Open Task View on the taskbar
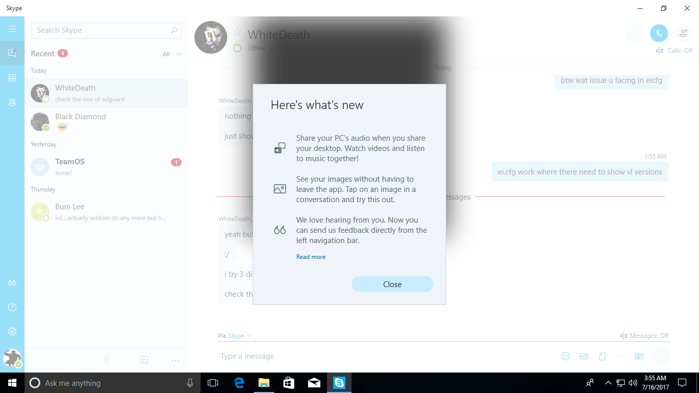This screenshot has width=699, height=393. pos(213,383)
